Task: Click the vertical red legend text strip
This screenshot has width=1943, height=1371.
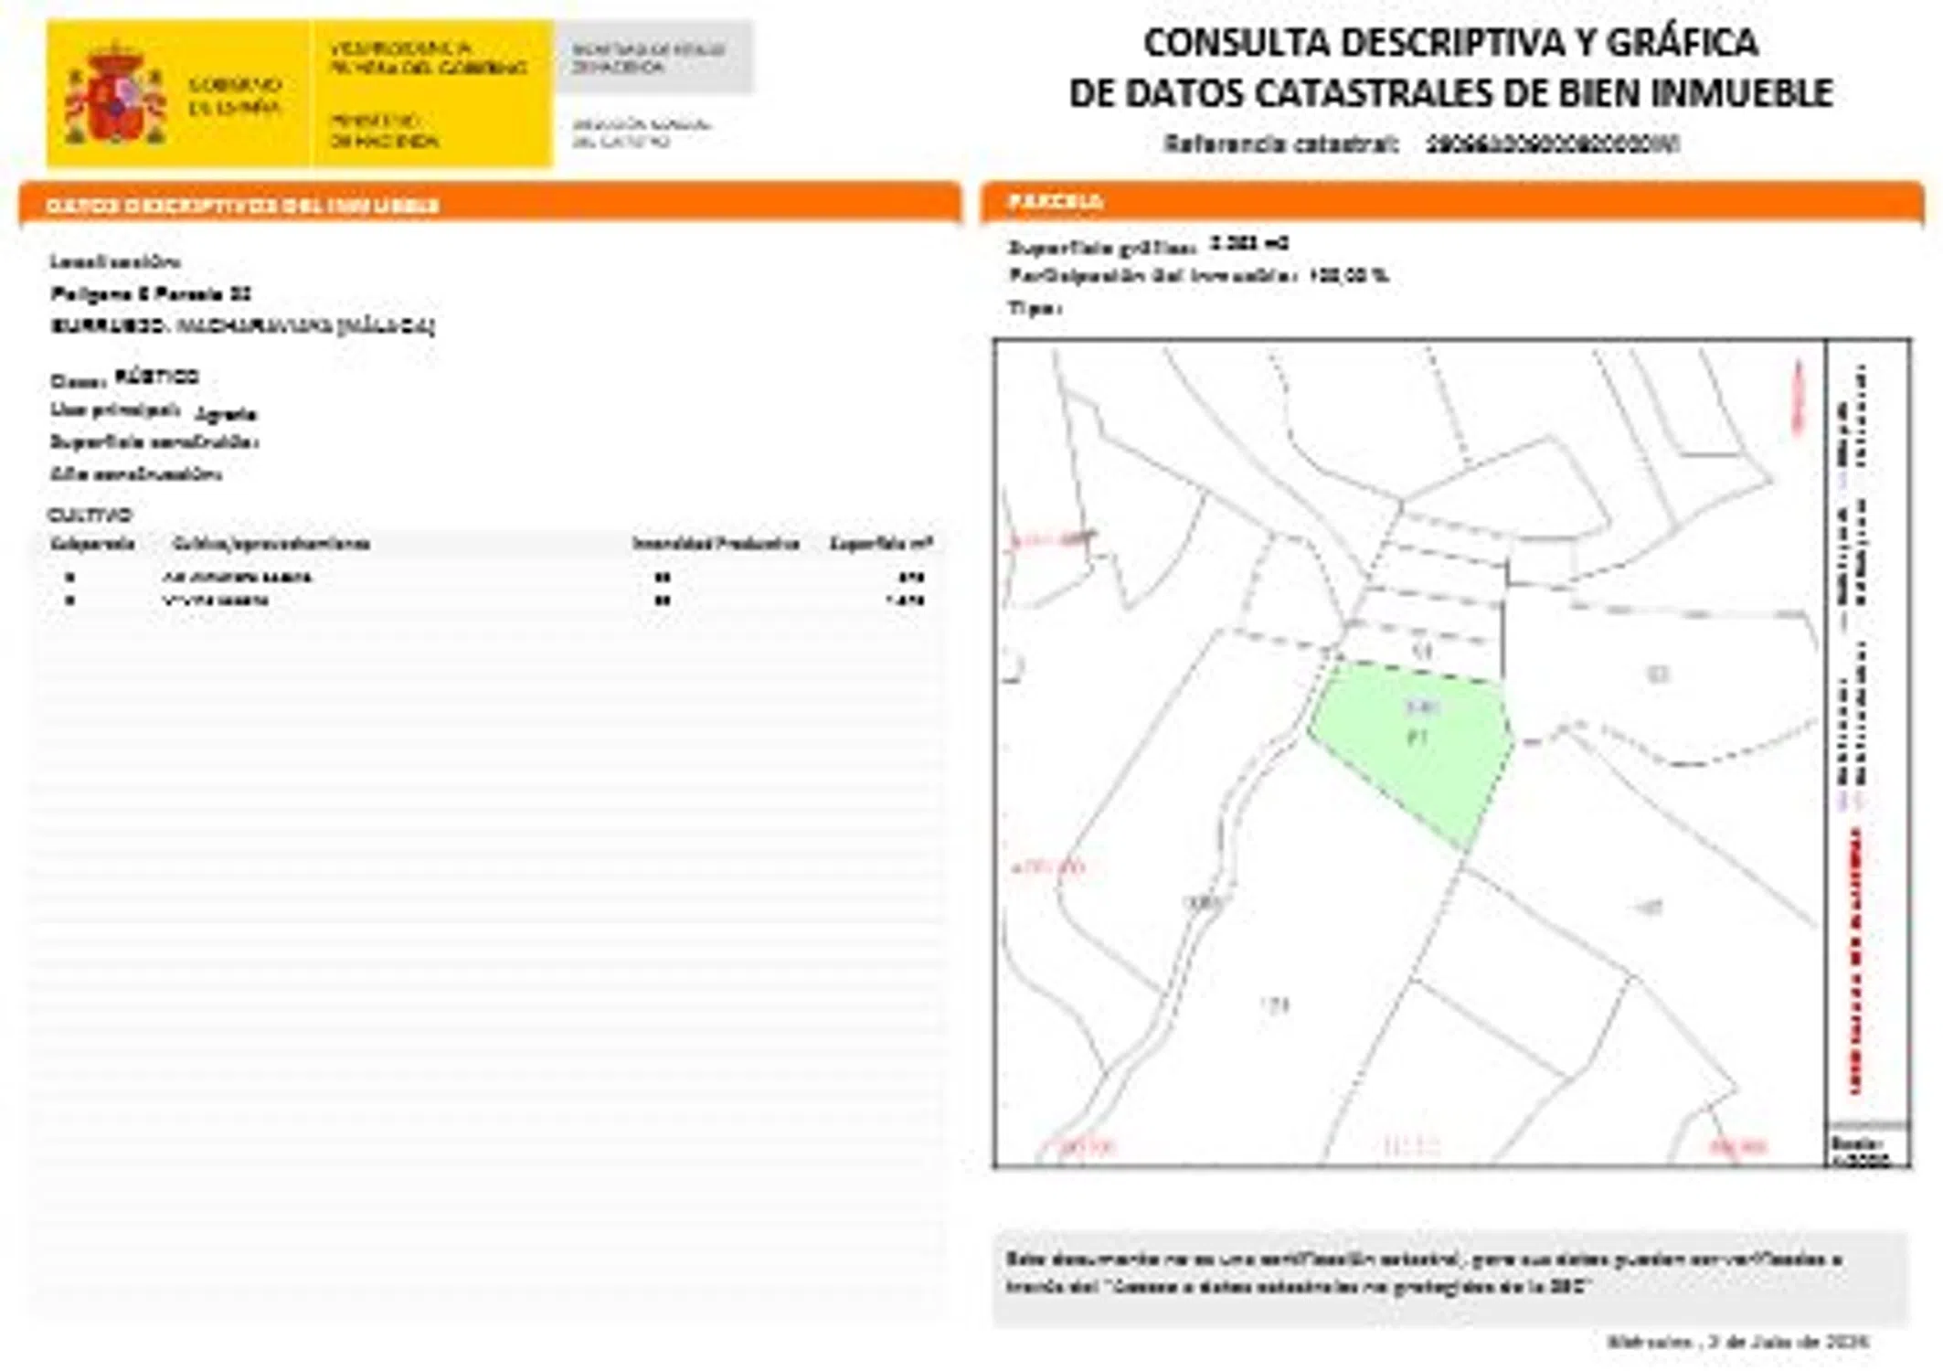Action: tap(1855, 960)
